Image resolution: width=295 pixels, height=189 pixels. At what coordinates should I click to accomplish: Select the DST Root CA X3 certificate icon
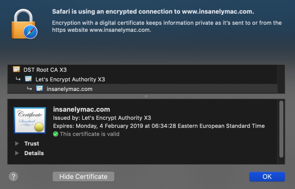(16, 69)
